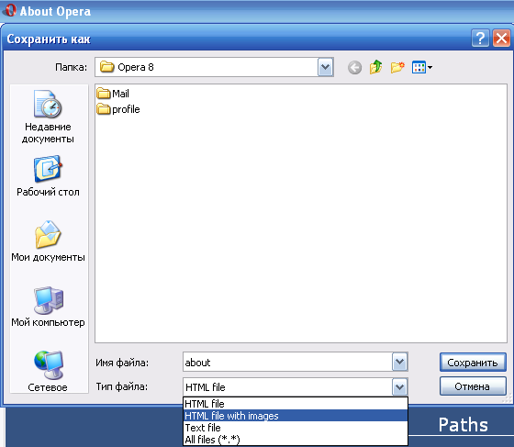The width and height of the screenshot is (514, 447).
Task: Select the profile folder
Action: click(x=118, y=109)
